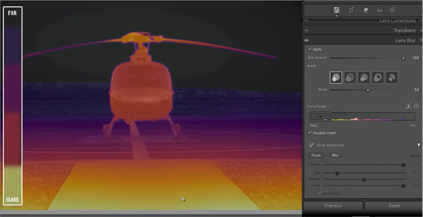Hide the Lens Blur panel eye

tap(306, 40)
